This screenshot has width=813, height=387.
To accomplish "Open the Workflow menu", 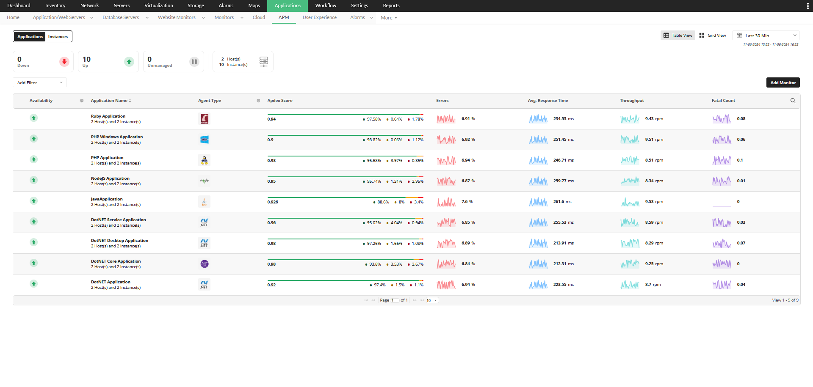I will (325, 5).
